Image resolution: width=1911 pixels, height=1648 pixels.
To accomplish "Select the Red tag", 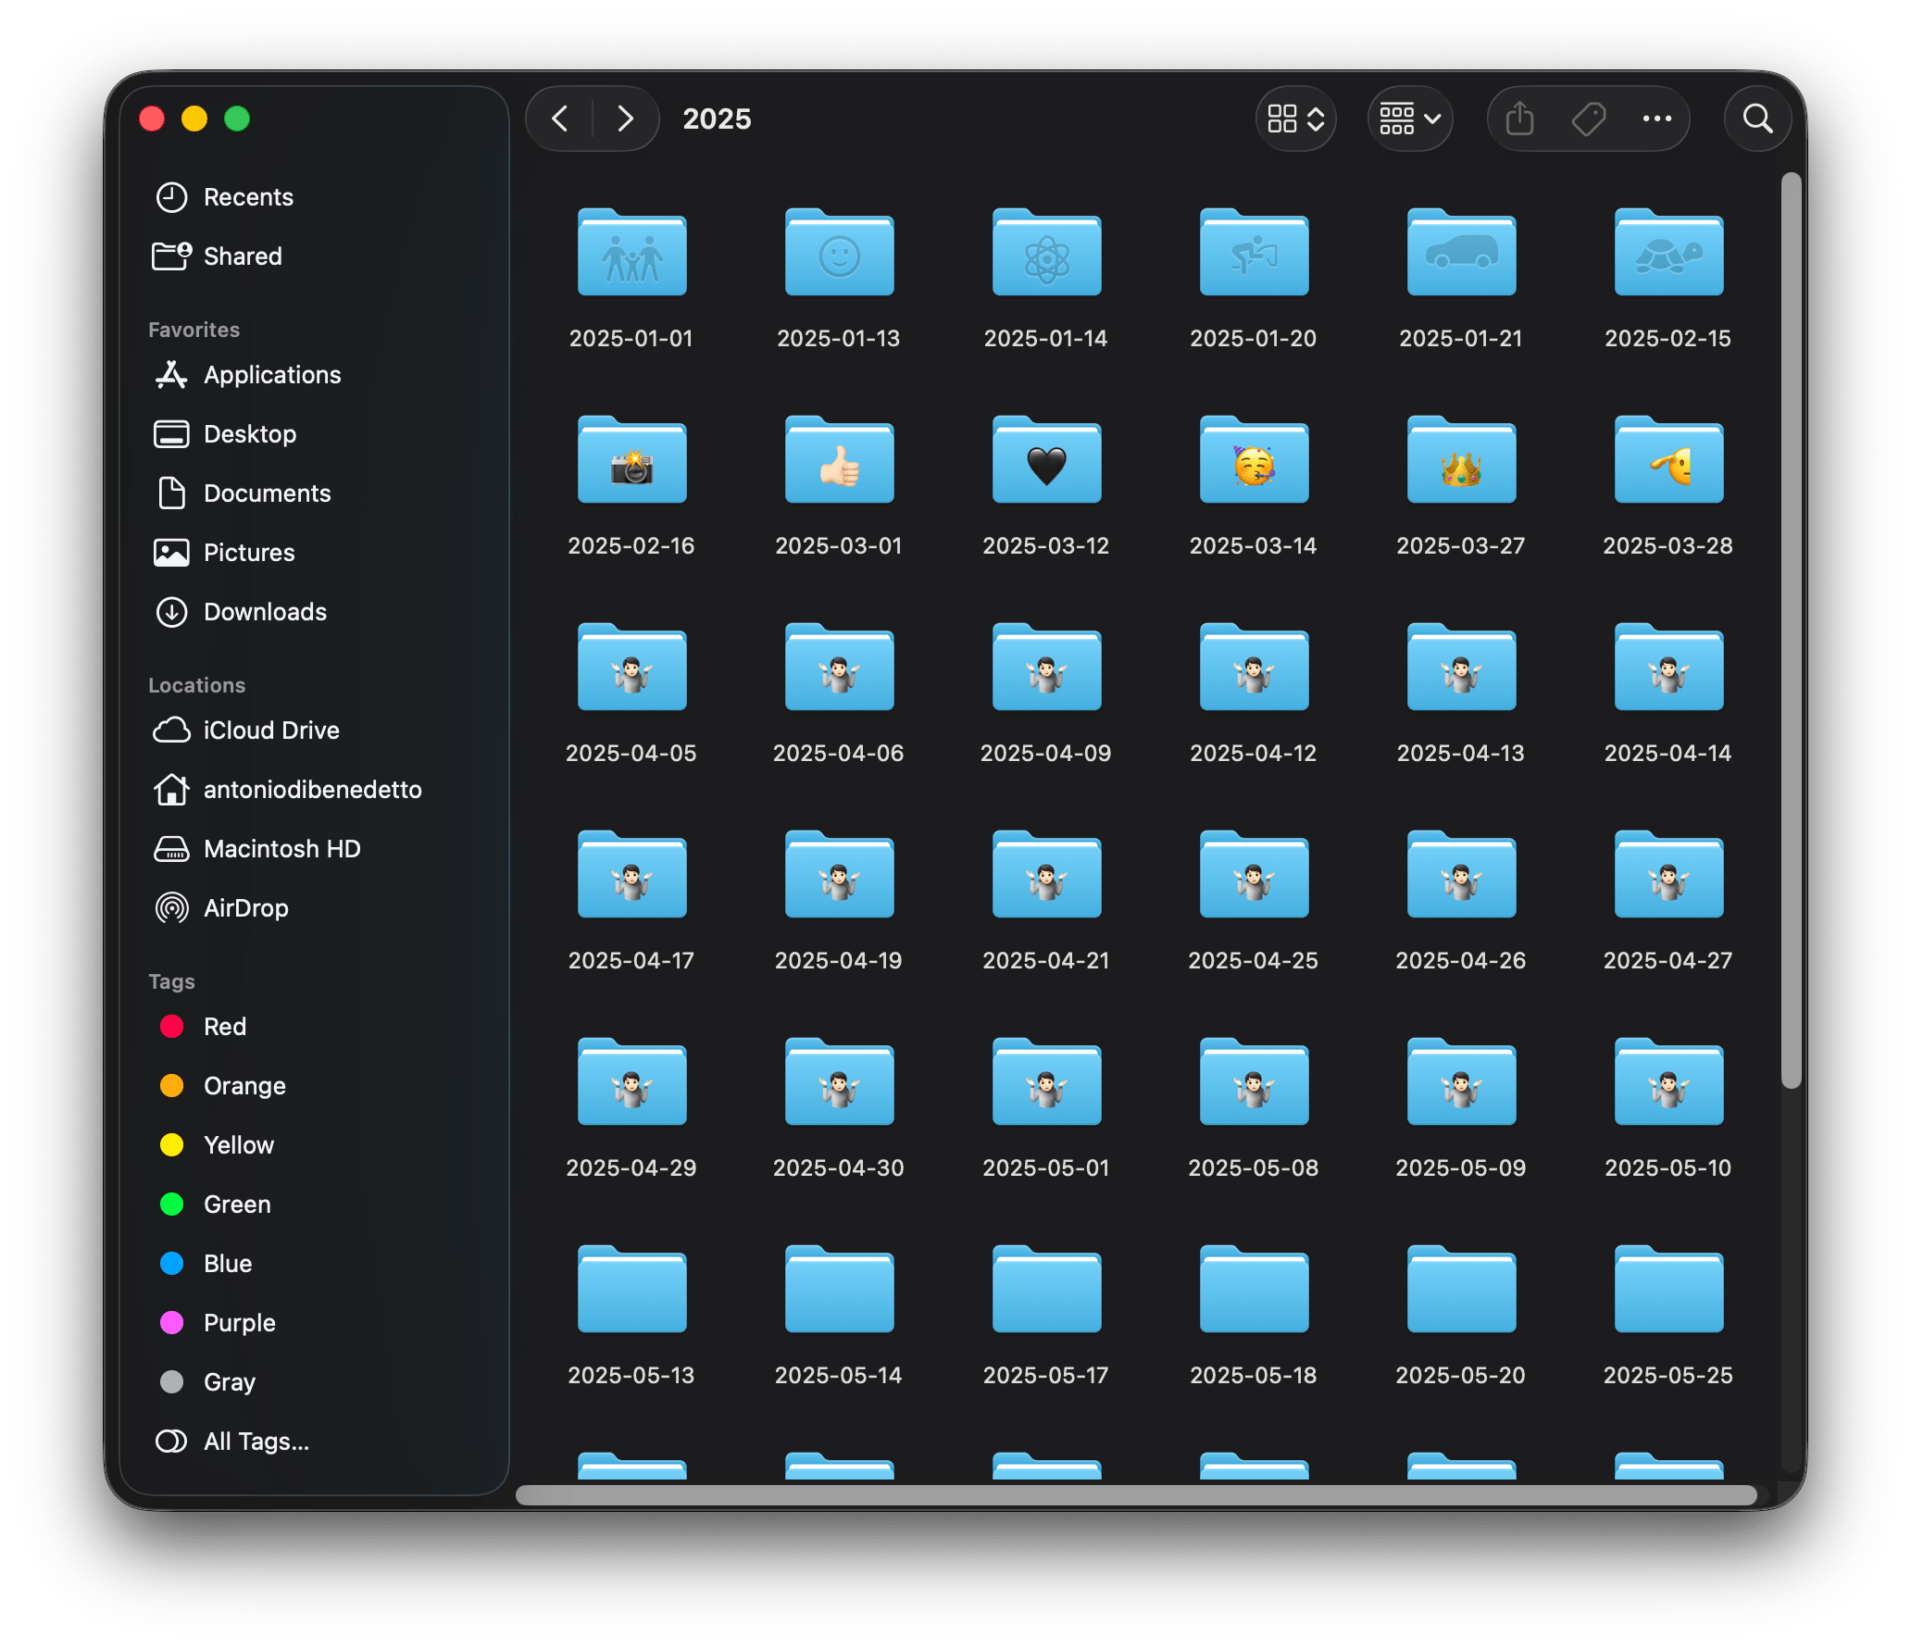I will tap(224, 1026).
